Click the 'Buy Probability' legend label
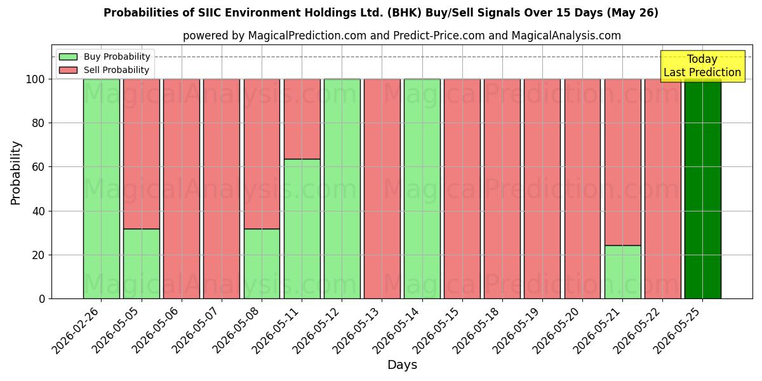The width and height of the screenshot is (762, 381). point(117,57)
